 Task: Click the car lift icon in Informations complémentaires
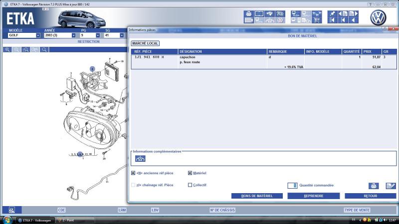140,159
